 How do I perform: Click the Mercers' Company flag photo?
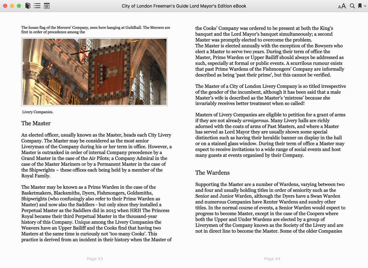(x=94, y=72)
